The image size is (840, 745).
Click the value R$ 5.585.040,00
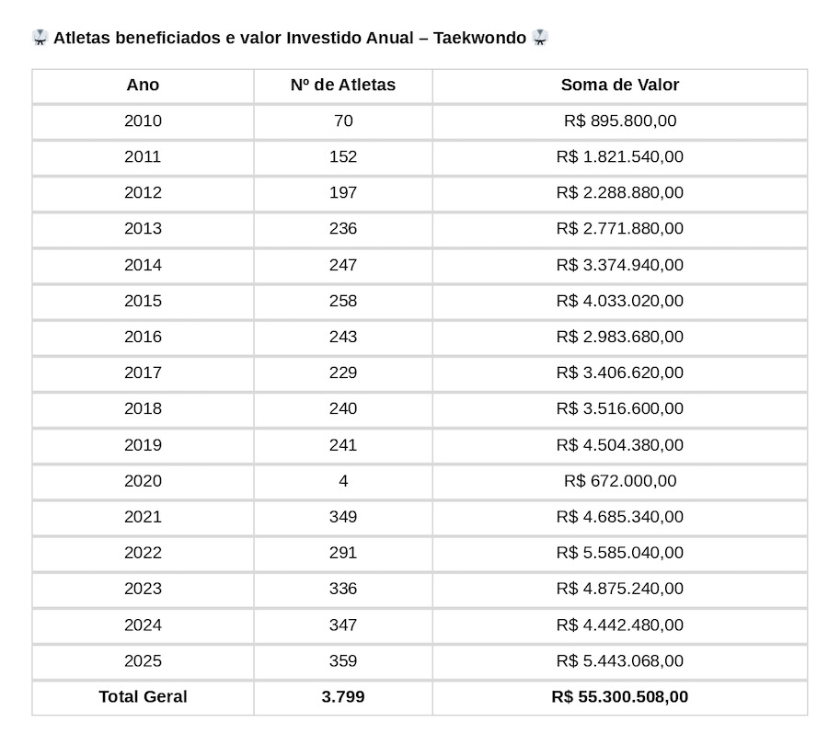tap(620, 553)
